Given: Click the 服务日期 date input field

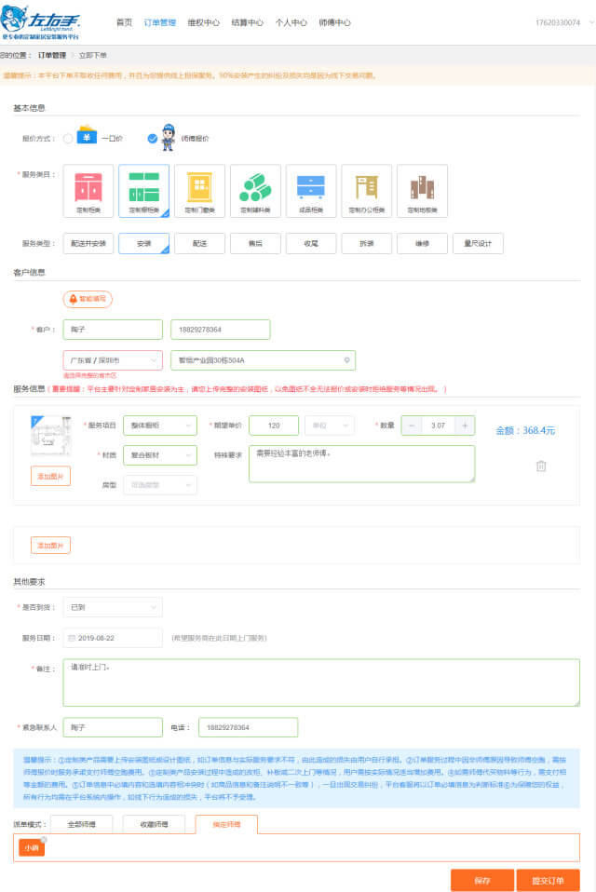Looking at the screenshot, I should point(113,638).
